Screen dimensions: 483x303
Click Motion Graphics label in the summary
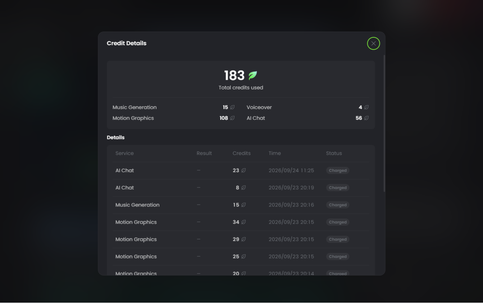(x=133, y=118)
